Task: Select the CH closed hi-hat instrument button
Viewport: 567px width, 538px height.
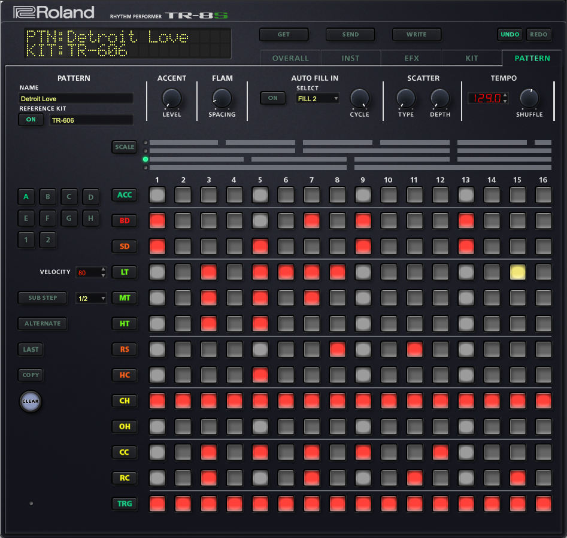Action: tap(125, 401)
